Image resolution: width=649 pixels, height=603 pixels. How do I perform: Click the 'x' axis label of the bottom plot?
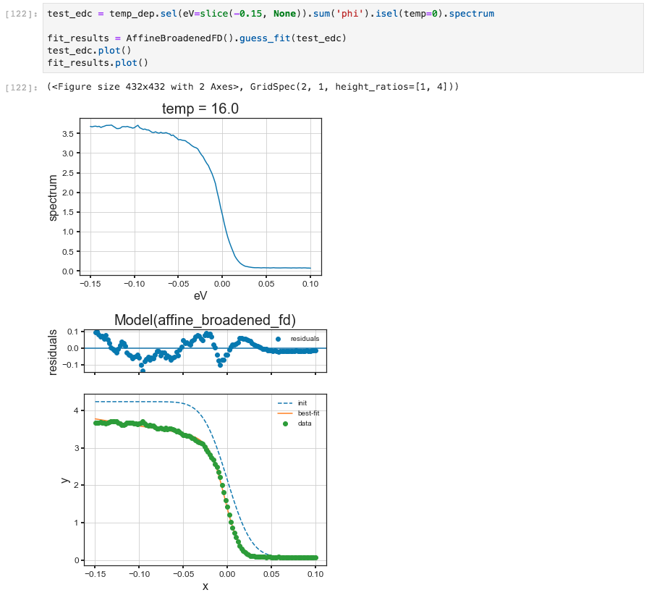pos(205,586)
